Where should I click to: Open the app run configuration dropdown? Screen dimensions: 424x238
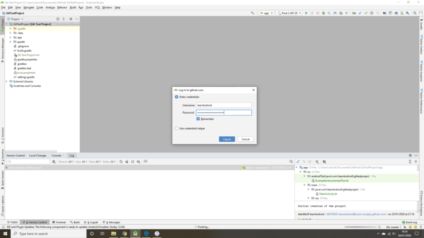266,13
